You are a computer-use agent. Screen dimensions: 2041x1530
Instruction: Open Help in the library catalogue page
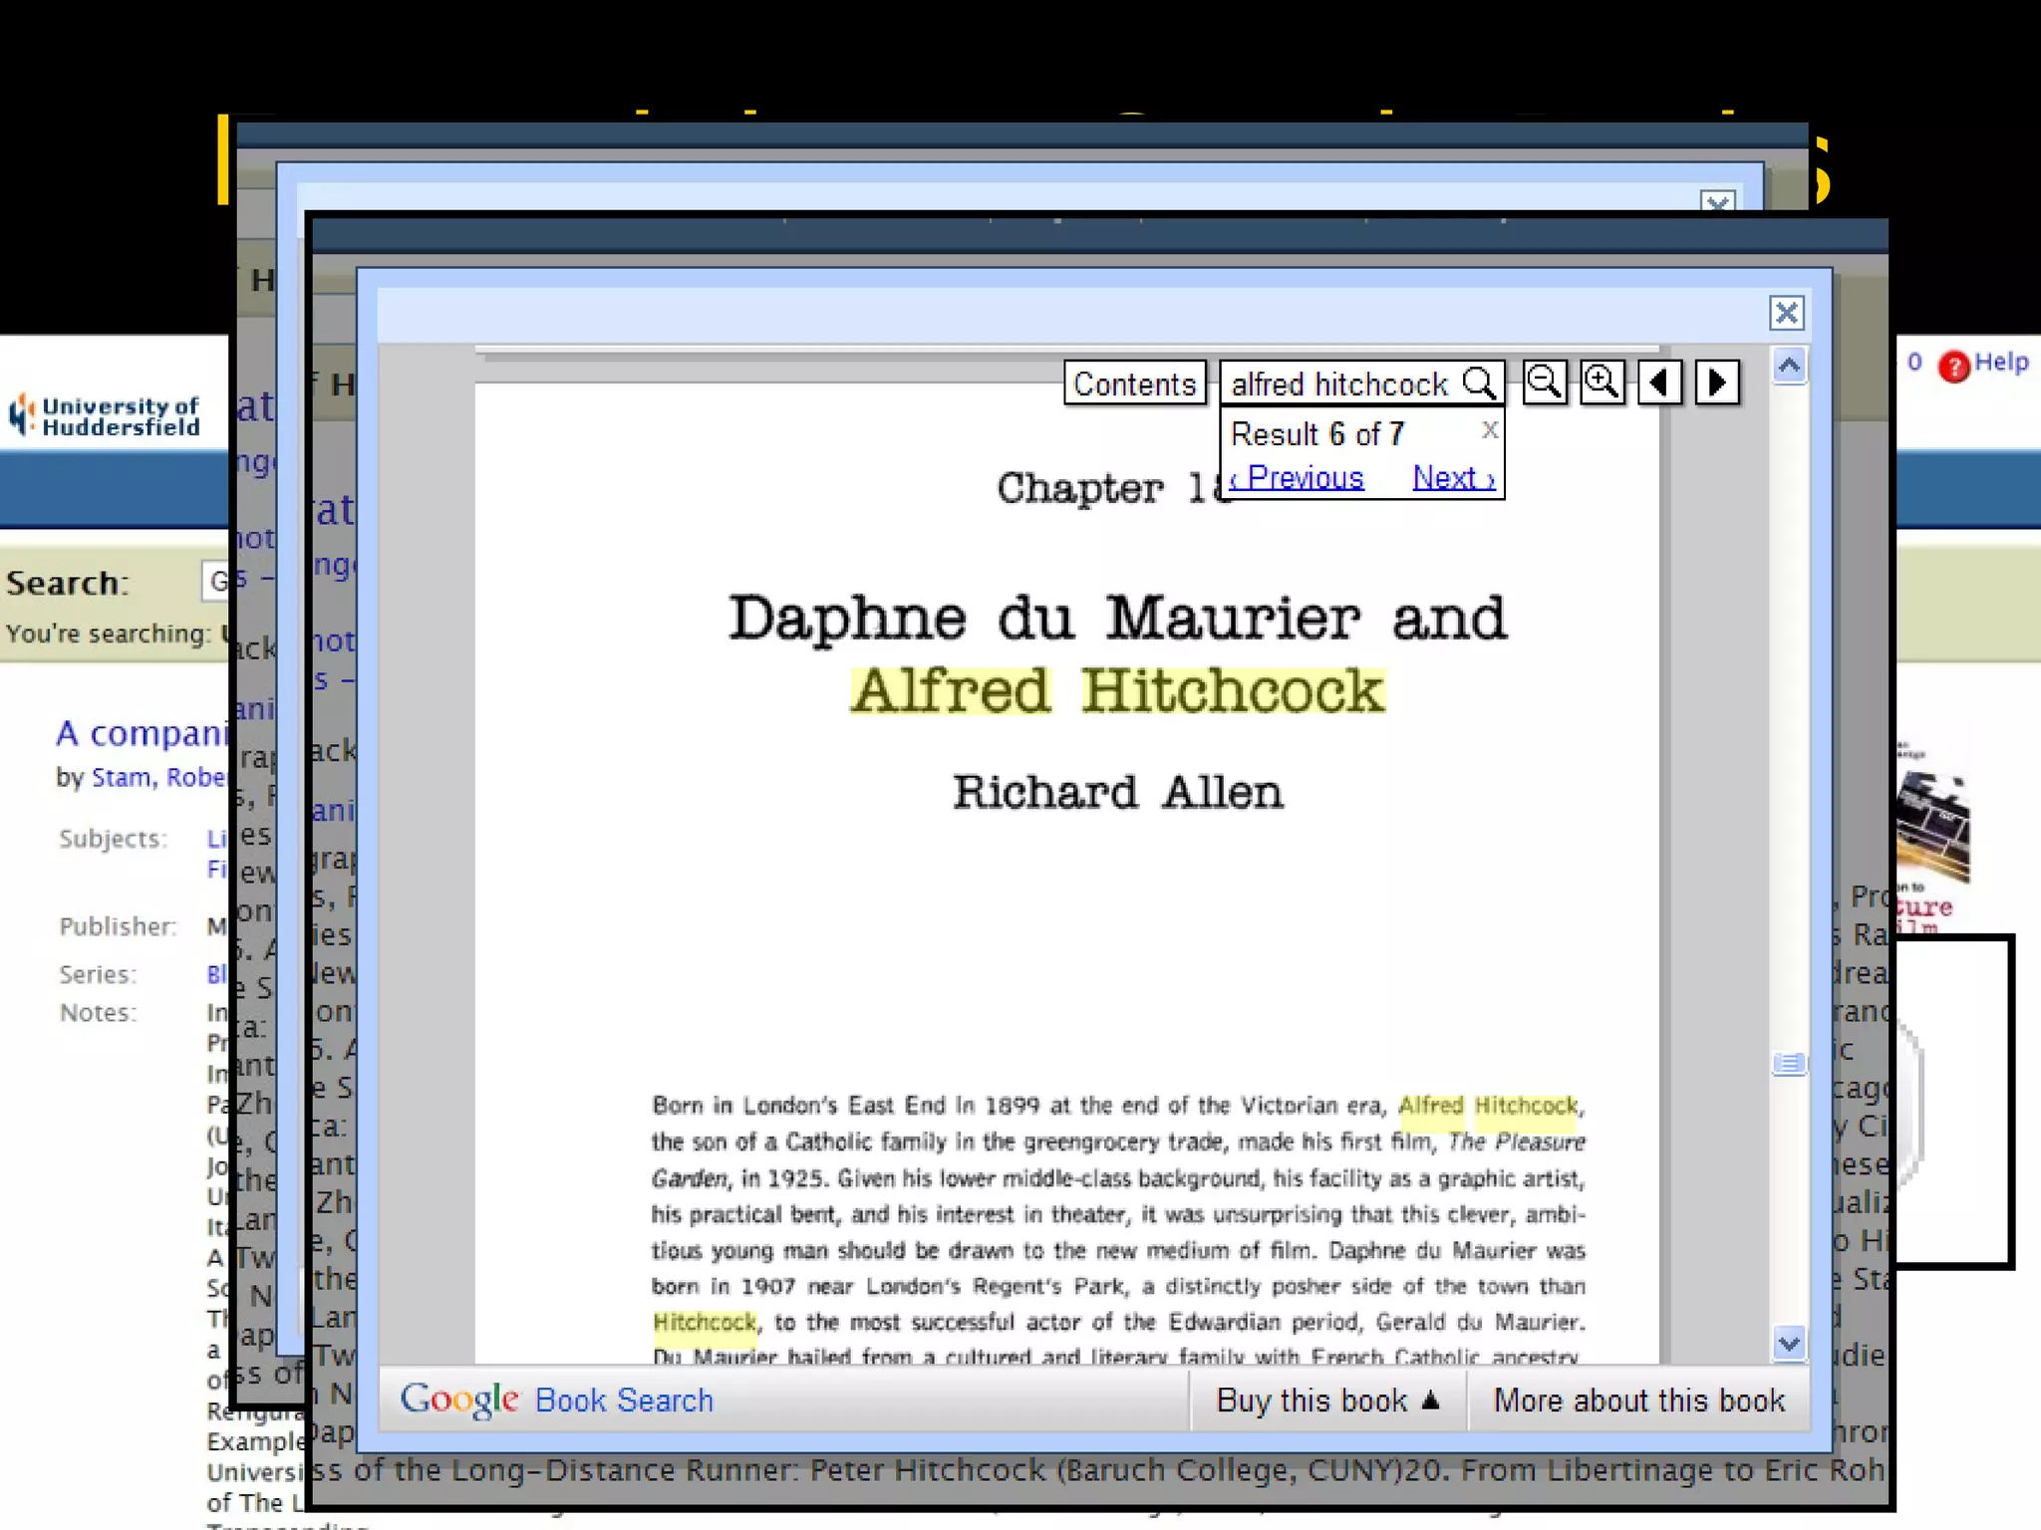pos(2001,363)
